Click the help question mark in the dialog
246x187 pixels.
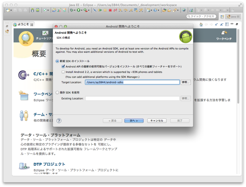point(59,120)
